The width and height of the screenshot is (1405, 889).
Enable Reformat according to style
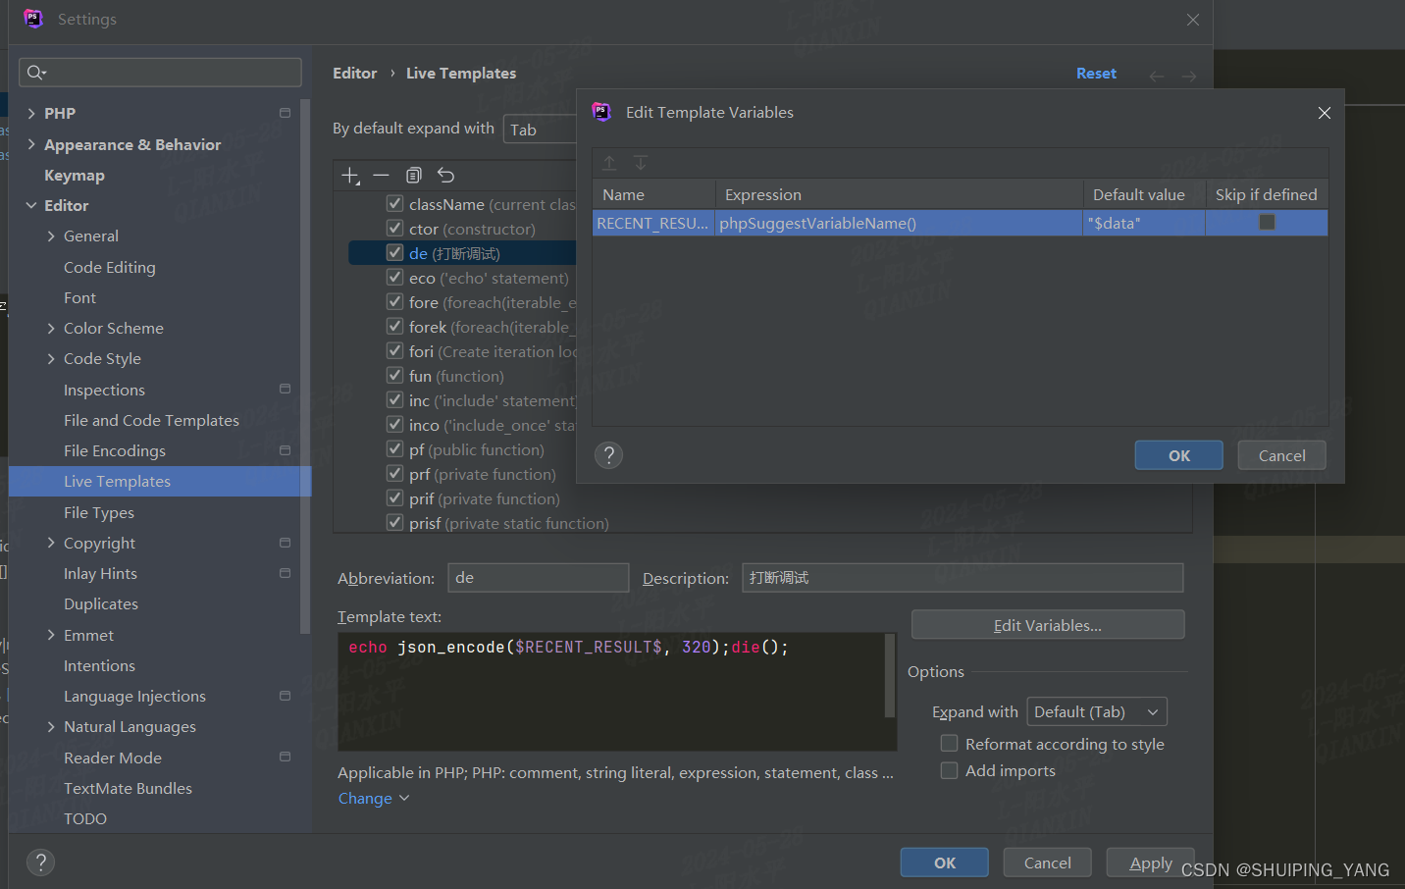(x=949, y=744)
